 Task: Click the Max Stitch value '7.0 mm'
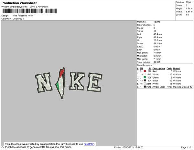(x=157, y=53)
